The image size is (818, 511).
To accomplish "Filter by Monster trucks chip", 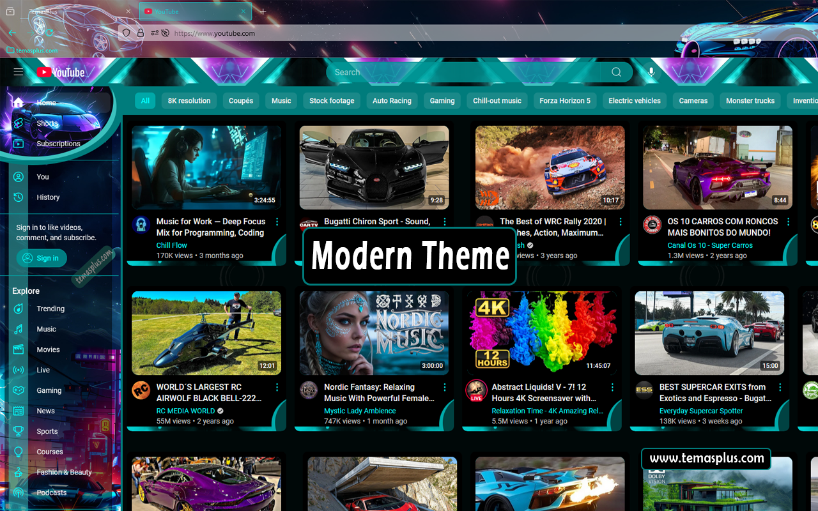I will [750, 100].
